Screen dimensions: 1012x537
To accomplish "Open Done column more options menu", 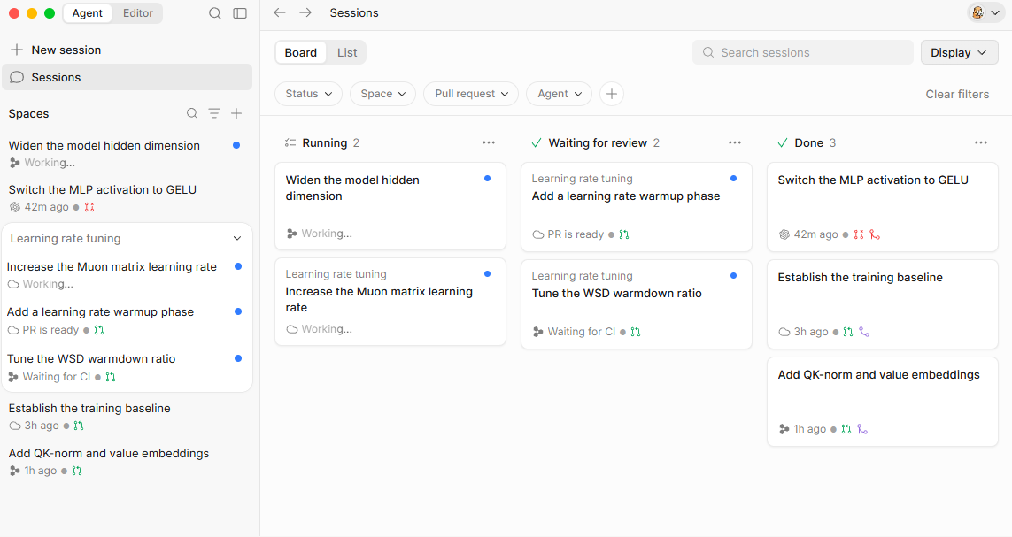I will click(x=981, y=142).
